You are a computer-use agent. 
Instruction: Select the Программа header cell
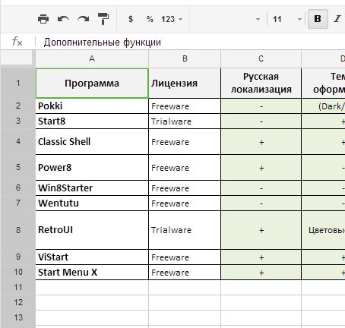click(92, 83)
